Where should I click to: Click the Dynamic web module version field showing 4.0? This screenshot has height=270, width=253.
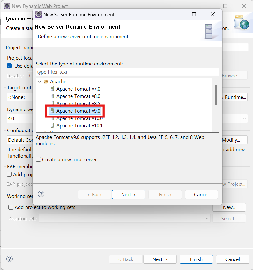tap(19, 118)
